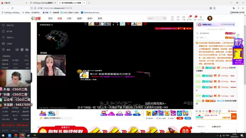
Task: Click the 温馨提示 gift reminder banner
Action: point(63,129)
